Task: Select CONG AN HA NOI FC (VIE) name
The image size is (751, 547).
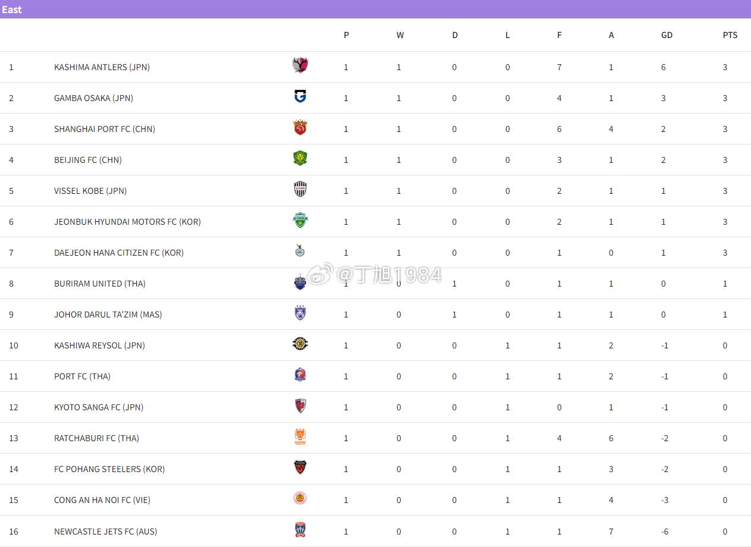Action: click(102, 500)
